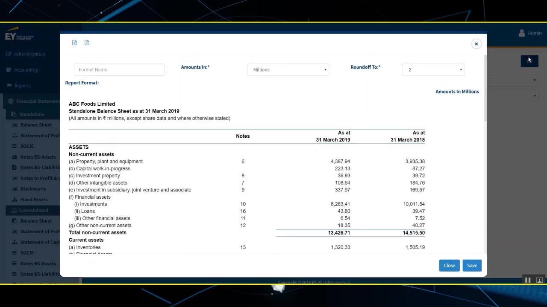Open the Roundoff To dropdown
This screenshot has height=307, width=547.
(433, 70)
